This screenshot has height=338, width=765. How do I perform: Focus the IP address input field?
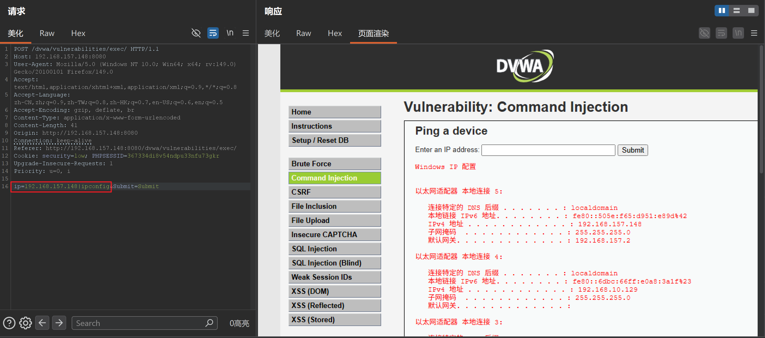click(548, 150)
